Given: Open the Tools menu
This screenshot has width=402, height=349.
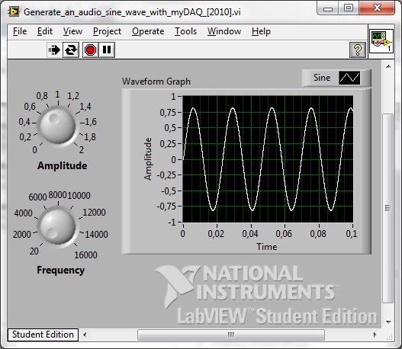Looking at the screenshot, I should coord(185,31).
